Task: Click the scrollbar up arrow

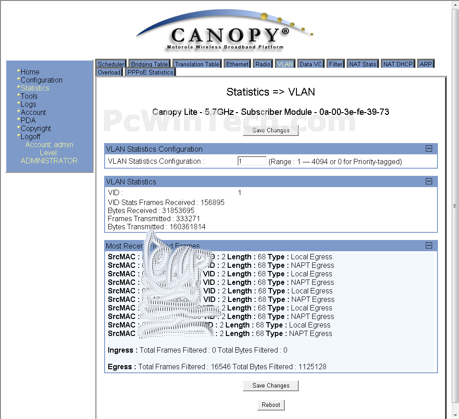Action: (455, 4)
